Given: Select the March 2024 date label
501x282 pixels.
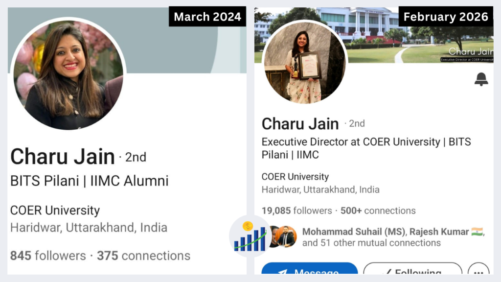Looking at the screenshot, I should pos(207,17).
